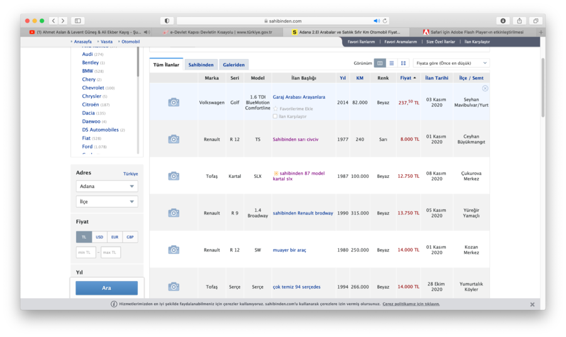
Task: Open Size Özel İlanlar link
Action: (440, 42)
